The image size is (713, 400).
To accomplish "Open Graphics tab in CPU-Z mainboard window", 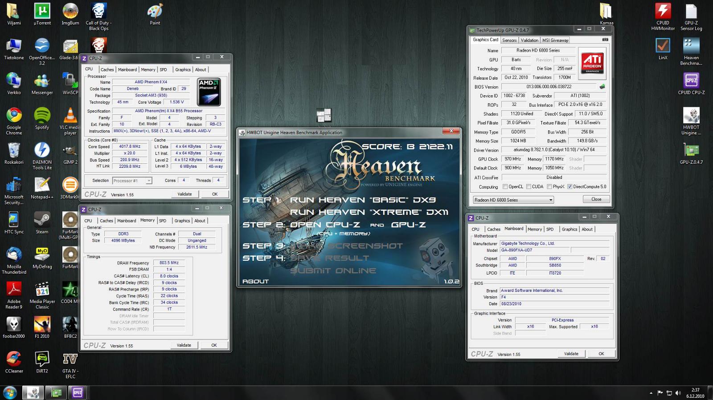I will [x=569, y=230].
